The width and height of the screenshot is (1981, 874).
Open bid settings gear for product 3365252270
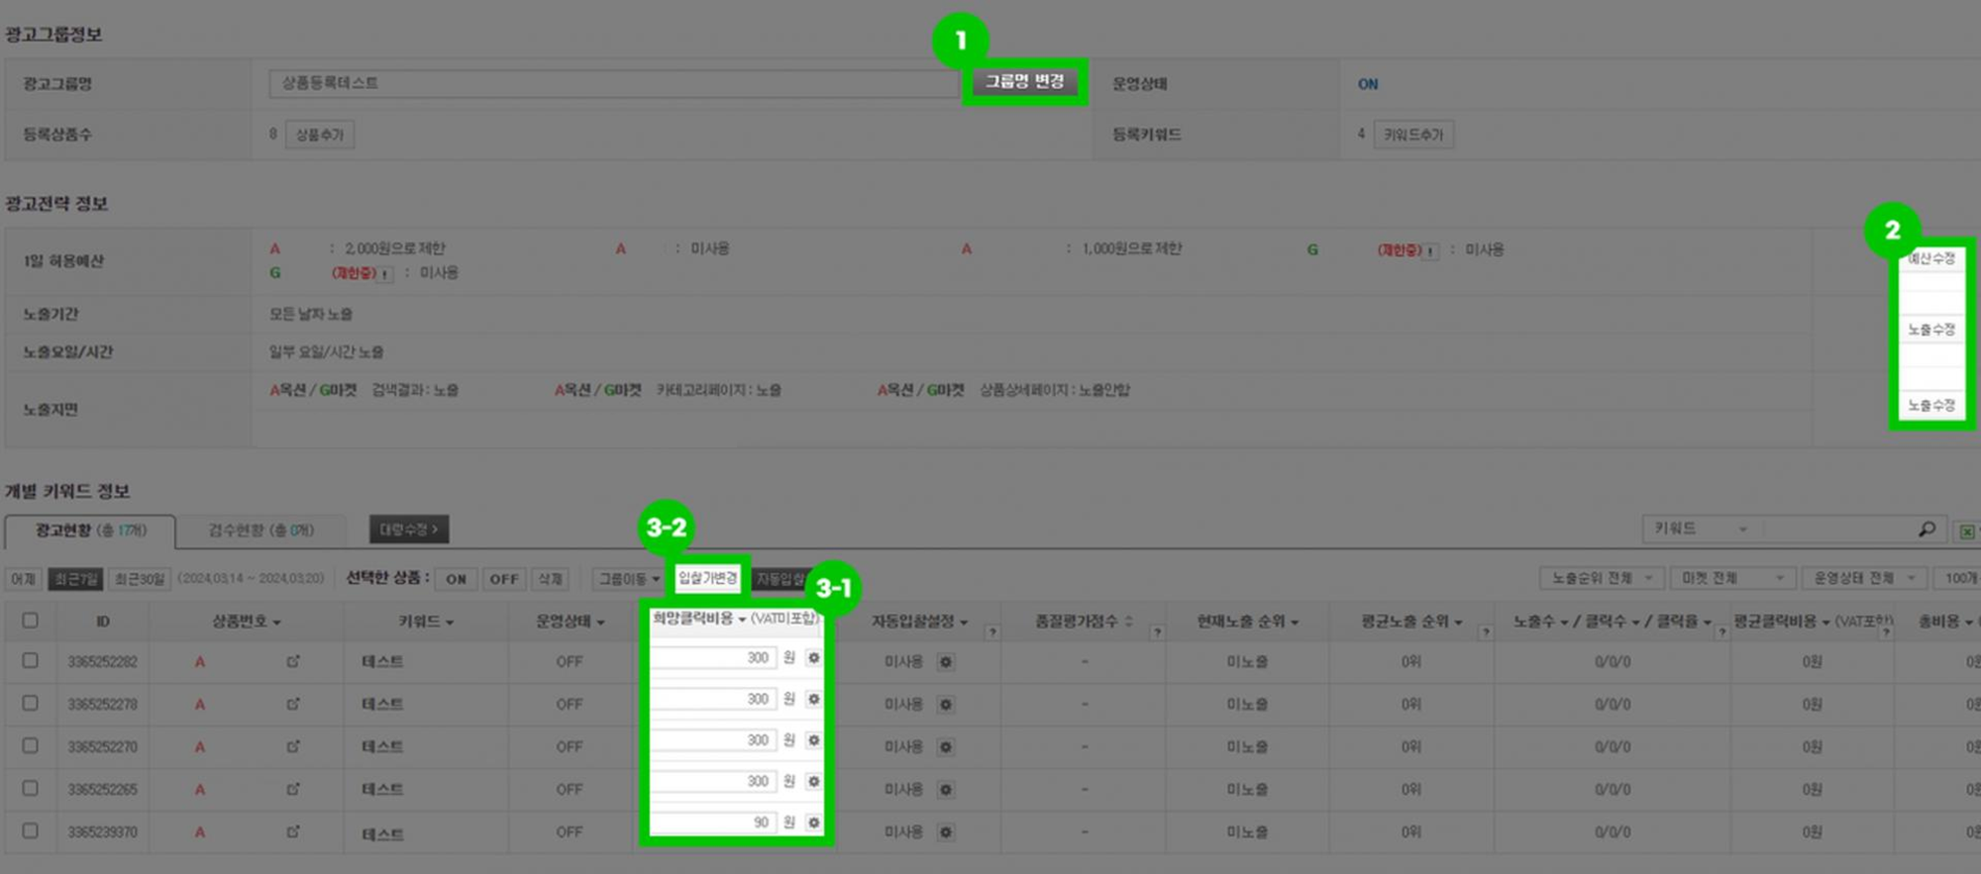813,740
